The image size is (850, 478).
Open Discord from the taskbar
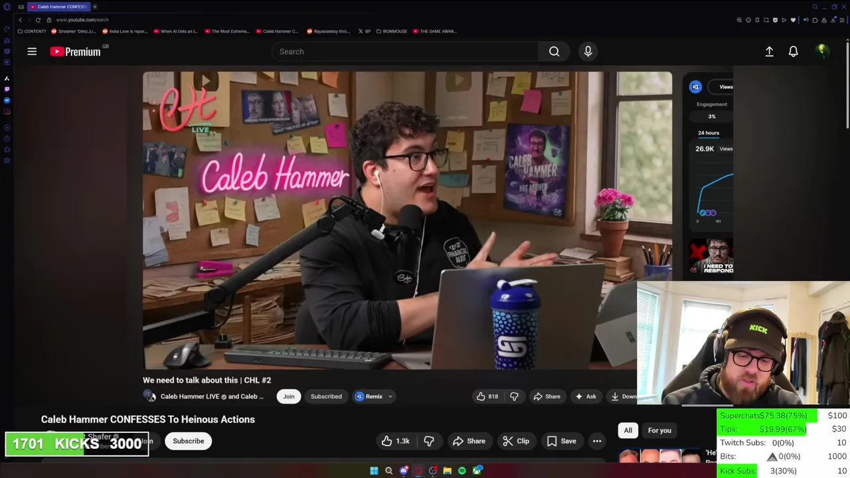(x=403, y=471)
